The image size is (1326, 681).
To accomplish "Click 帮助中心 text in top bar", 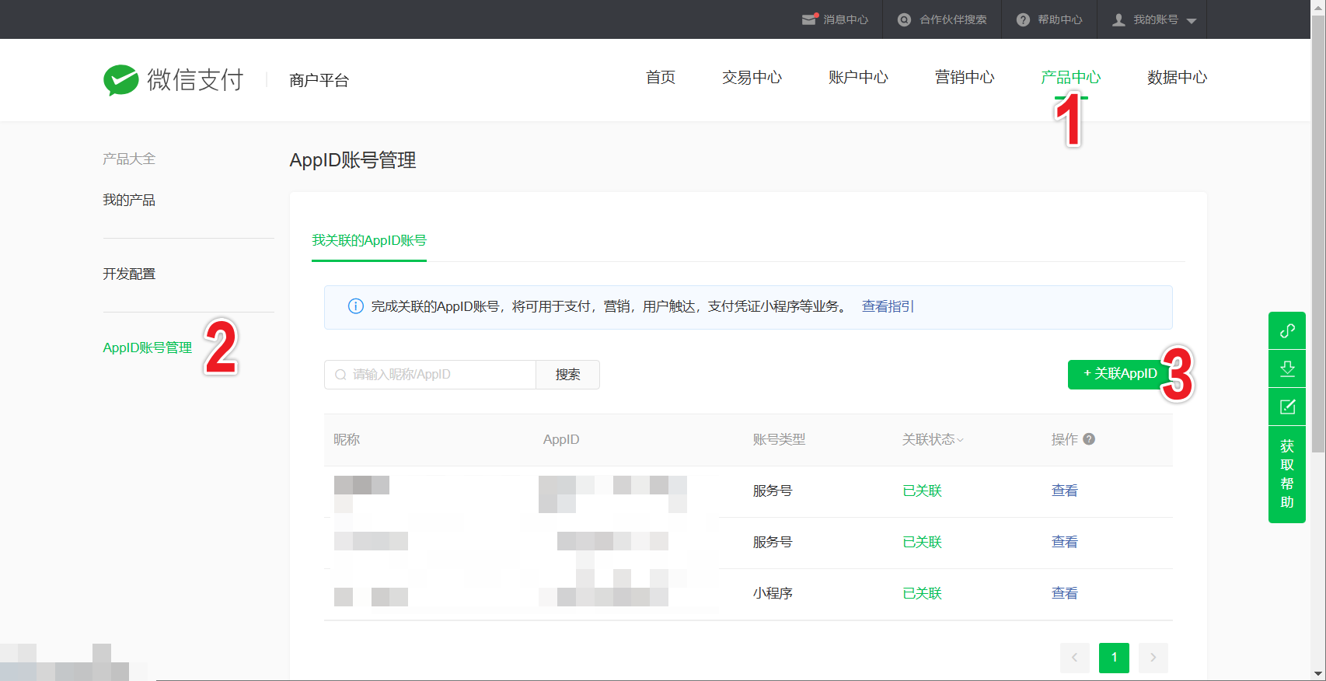I will [1060, 19].
